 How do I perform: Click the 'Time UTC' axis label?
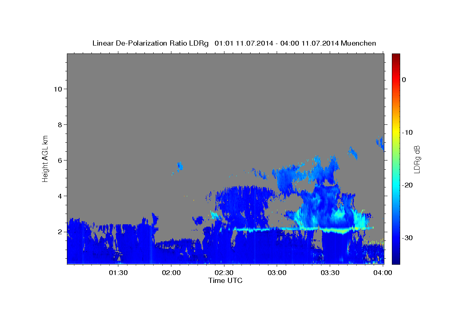225,281
